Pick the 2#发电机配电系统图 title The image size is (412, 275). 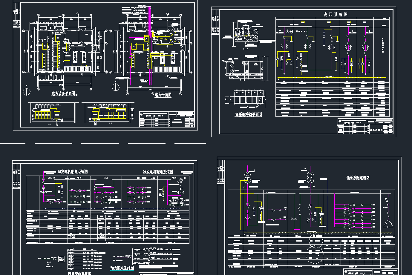point(158,172)
